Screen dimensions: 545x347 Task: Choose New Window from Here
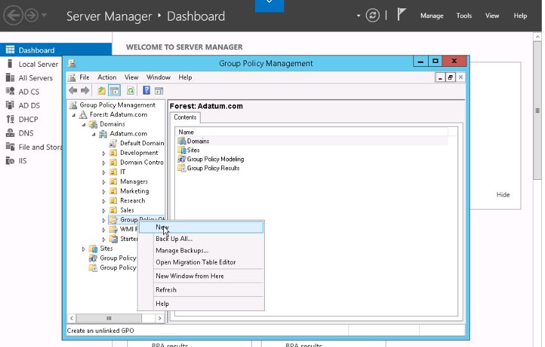pyautogui.click(x=201, y=276)
